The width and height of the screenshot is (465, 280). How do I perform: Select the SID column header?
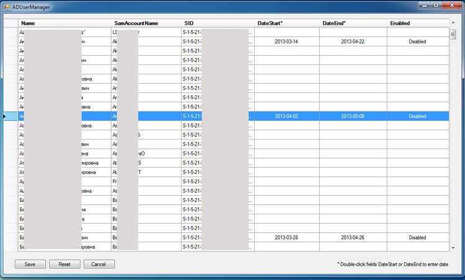(218, 23)
